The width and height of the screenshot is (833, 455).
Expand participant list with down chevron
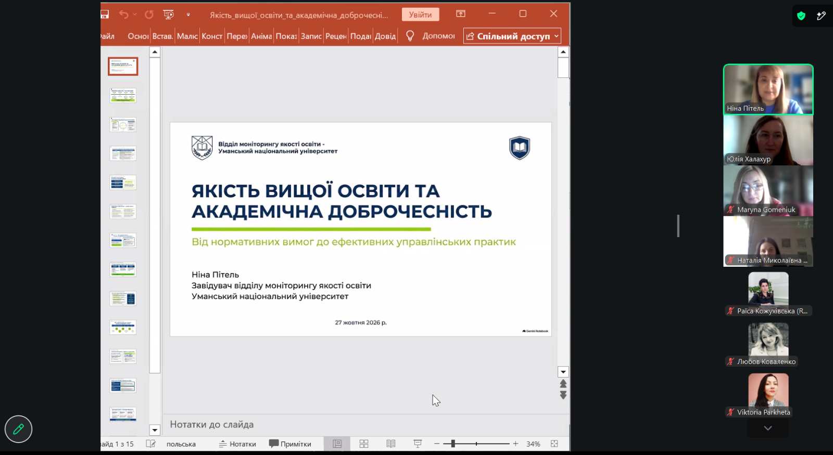click(768, 428)
